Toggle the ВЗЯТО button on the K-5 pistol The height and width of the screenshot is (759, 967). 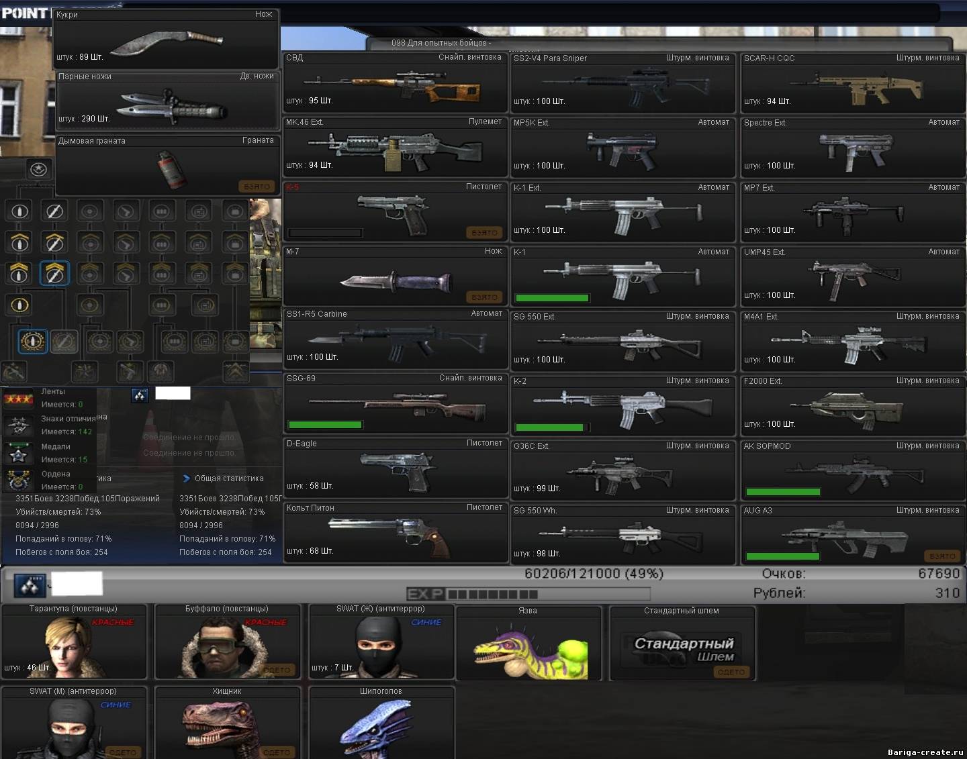(484, 233)
